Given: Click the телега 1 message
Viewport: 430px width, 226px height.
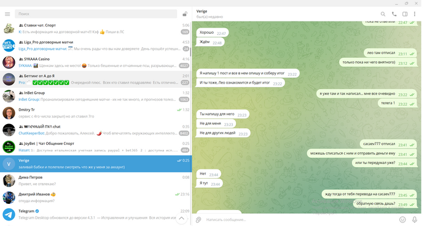Looking at the screenshot, I should [x=397, y=103].
